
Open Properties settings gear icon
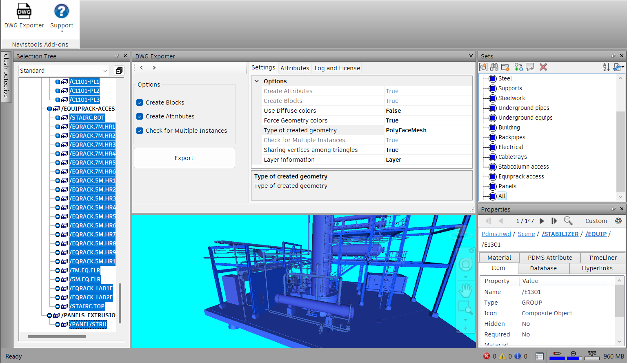pos(618,221)
